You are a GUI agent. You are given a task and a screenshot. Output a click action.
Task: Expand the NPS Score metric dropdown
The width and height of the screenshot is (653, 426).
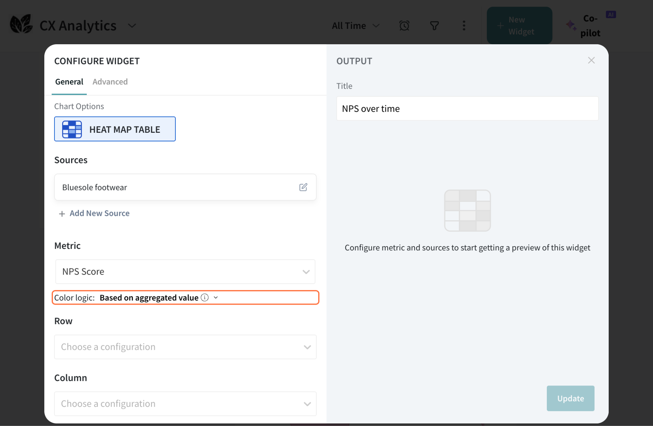(185, 272)
